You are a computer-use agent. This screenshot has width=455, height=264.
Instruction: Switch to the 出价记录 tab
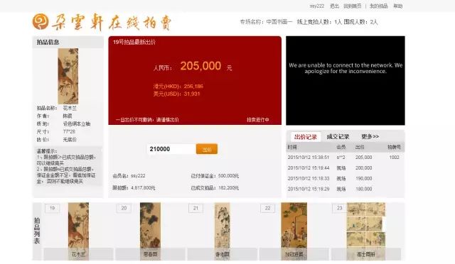pos(305,137)
